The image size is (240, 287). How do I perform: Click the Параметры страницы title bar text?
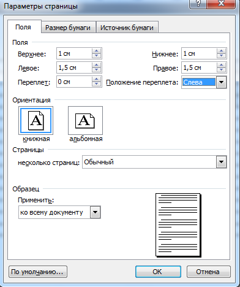(x=40, y=6)
